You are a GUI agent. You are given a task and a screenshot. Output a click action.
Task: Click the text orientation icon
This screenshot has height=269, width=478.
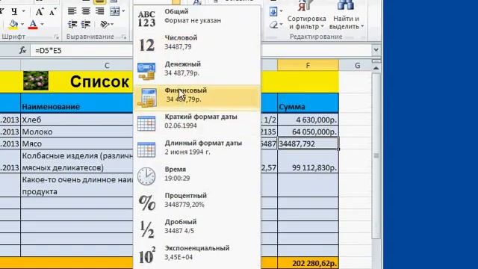[x=105, y=25]
